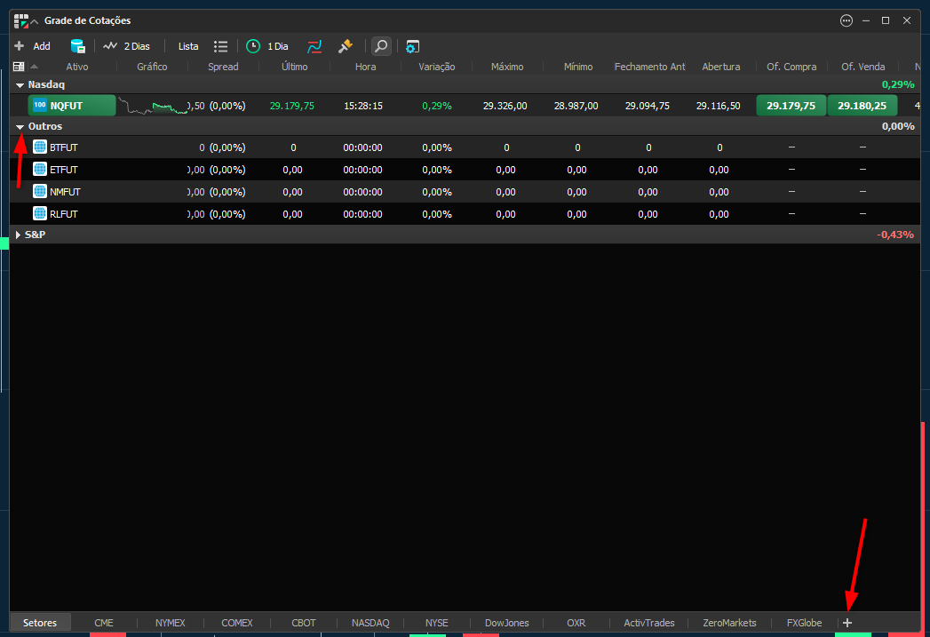Open the window settings gear icon
This screenshot has width=930, height=637.
point(412,46)
